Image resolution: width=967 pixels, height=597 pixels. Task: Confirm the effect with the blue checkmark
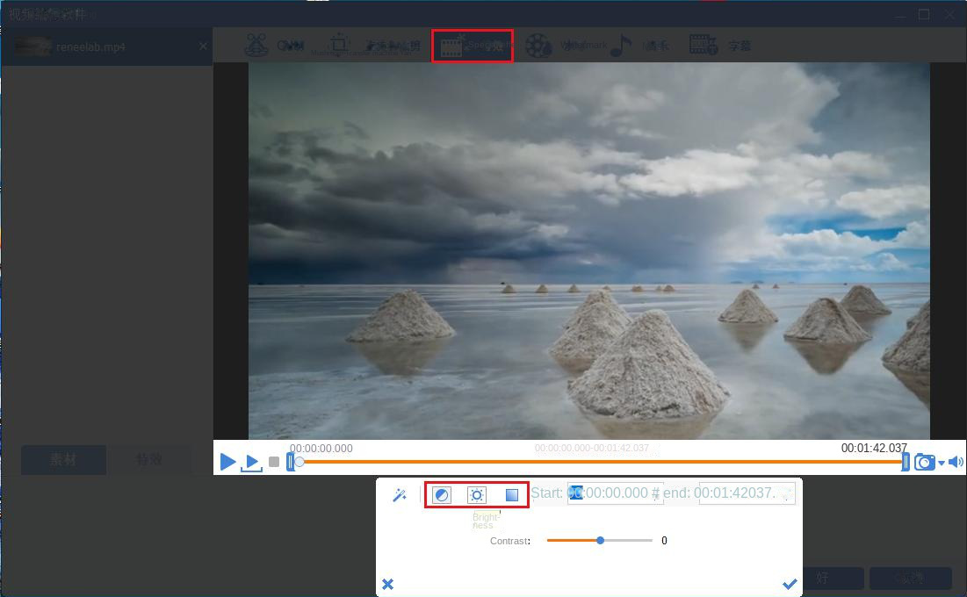(790, 584)
